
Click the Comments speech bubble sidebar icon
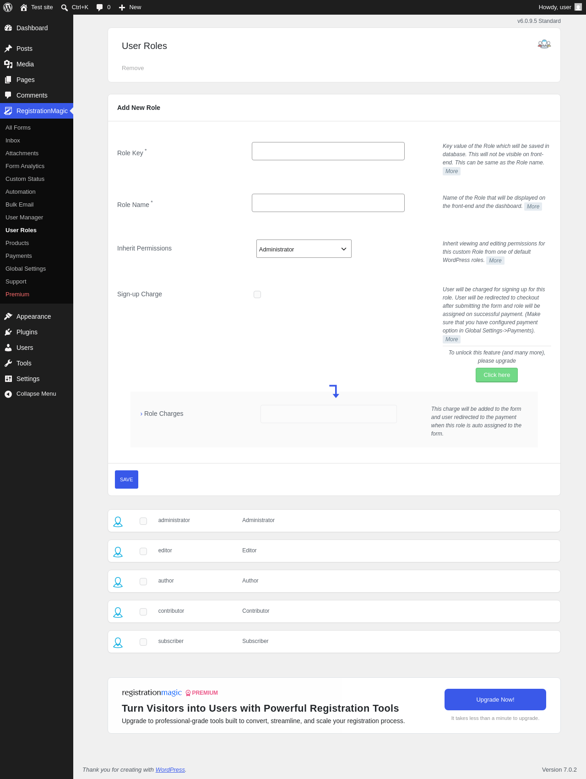tap(8, 95)
